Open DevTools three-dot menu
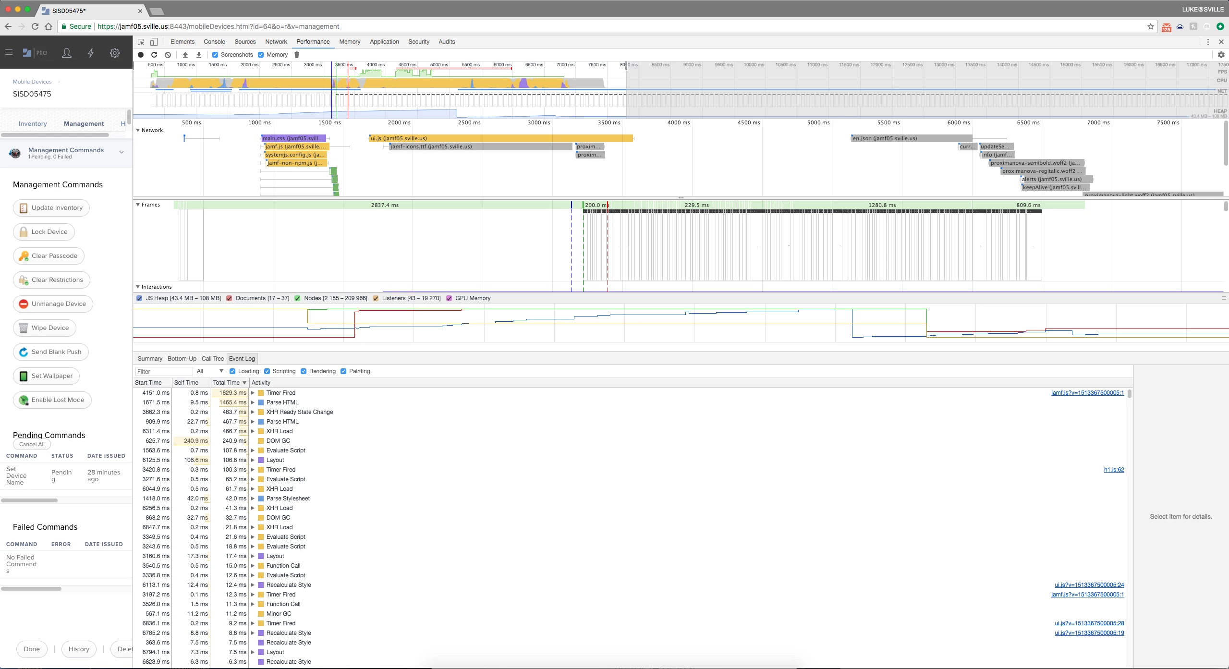This screenshot has width=1229, height=669. point(1208,42)
